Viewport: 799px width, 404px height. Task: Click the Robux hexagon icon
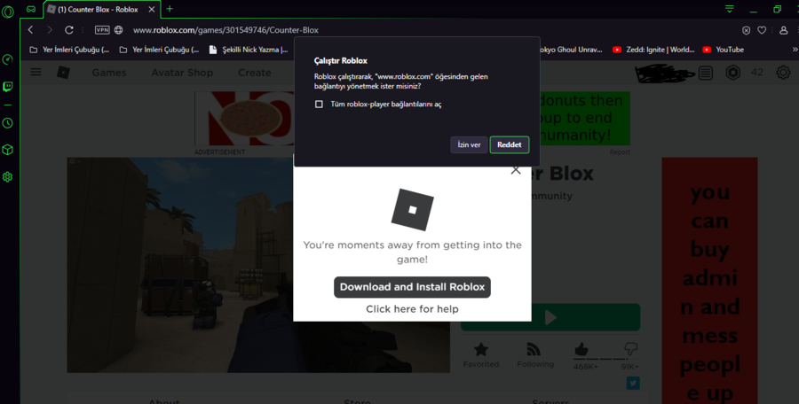pos(732,73)
